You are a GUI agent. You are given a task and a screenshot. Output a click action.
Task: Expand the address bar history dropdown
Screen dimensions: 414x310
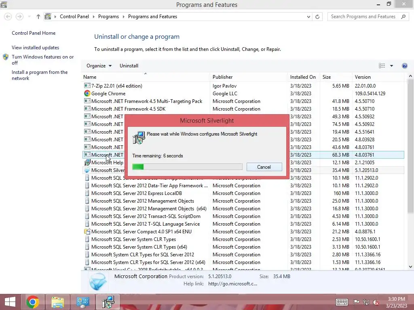(x=308, y=17)
